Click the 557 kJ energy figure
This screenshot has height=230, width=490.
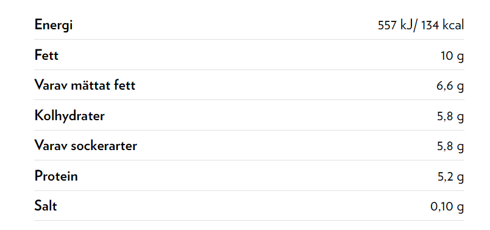[396, 26]
